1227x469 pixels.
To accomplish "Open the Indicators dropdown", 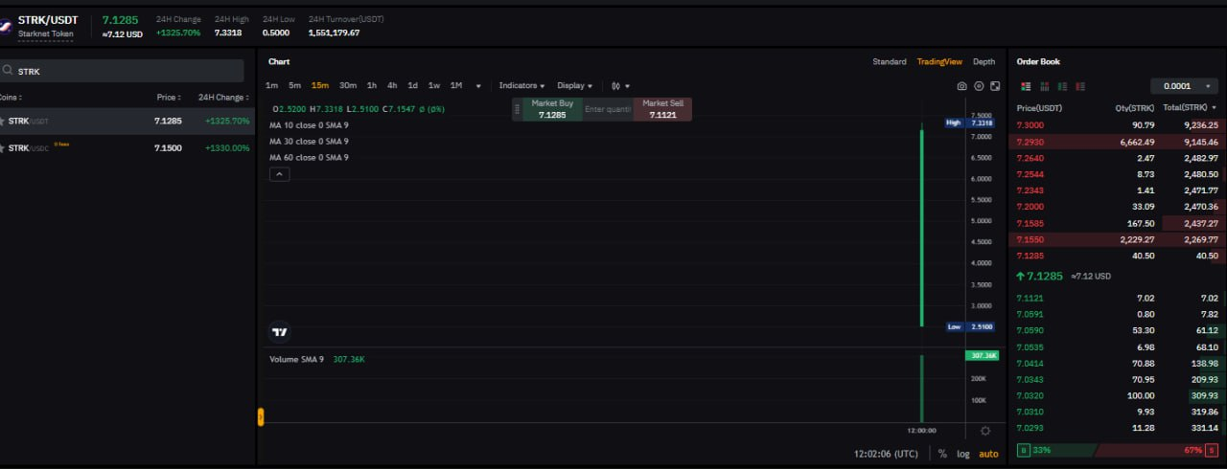I will pos(521,86).
